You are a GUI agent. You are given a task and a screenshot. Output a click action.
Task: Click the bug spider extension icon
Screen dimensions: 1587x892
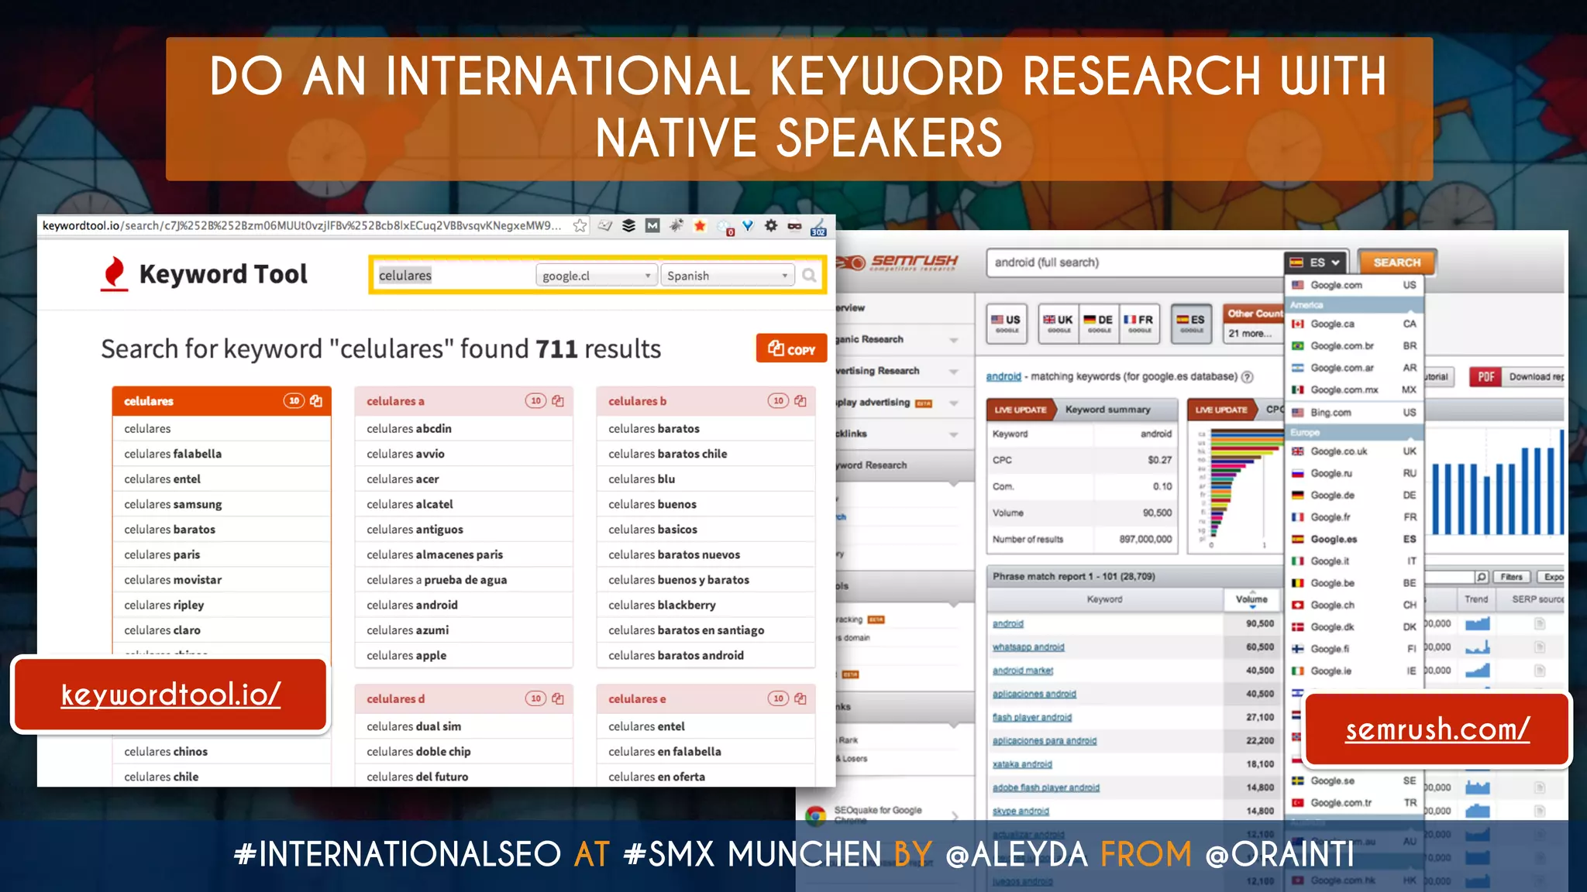tap(676, 225)
